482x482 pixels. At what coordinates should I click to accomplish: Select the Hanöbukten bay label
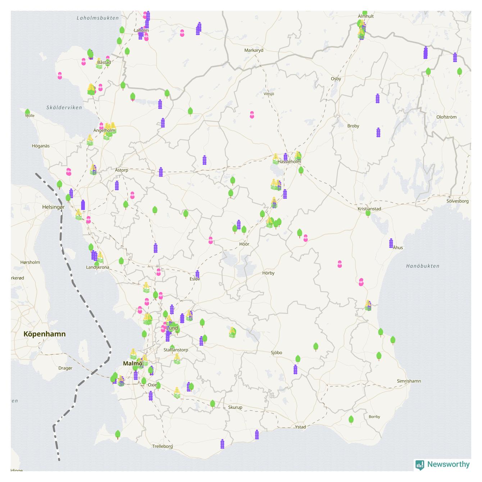click(x=423, y=266)
